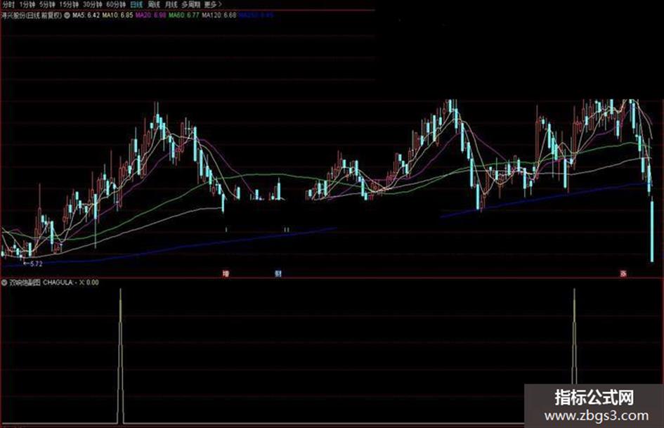Open the 多周期 multi-period view
664x428 pixels.
[190, 4]
